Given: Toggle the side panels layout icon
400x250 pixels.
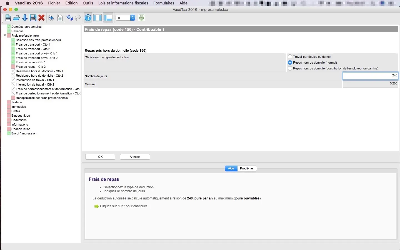Looking at the screenshot, I should tap(97, 18).
